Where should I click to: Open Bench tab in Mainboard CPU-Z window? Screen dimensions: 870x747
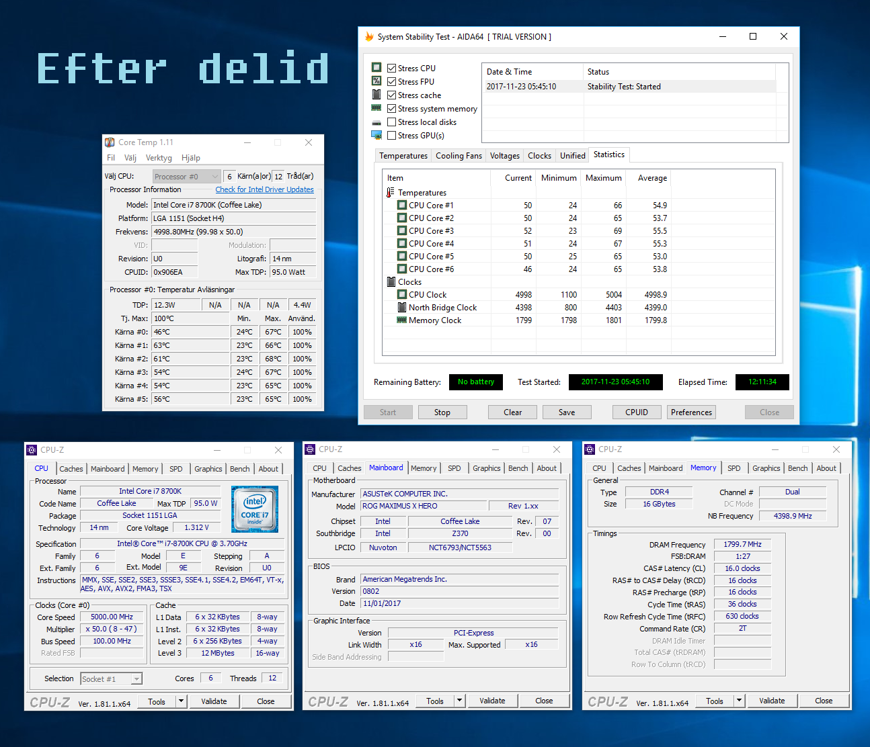pyautogui.click(x=518, y=468)
